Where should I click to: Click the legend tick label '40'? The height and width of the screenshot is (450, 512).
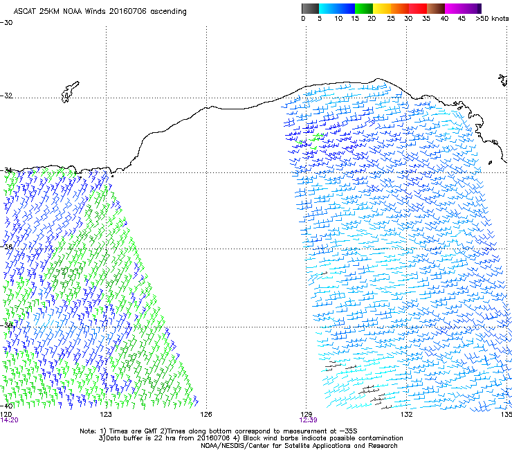coord(444,19)
